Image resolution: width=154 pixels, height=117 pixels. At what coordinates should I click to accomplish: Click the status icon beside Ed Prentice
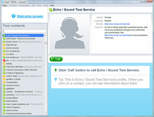tap(4, 38)
